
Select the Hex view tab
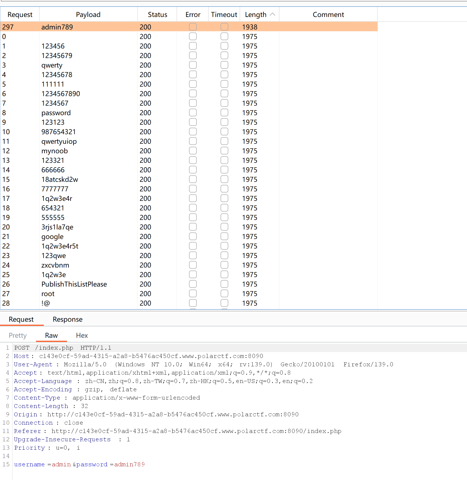(x=82, y=335)
